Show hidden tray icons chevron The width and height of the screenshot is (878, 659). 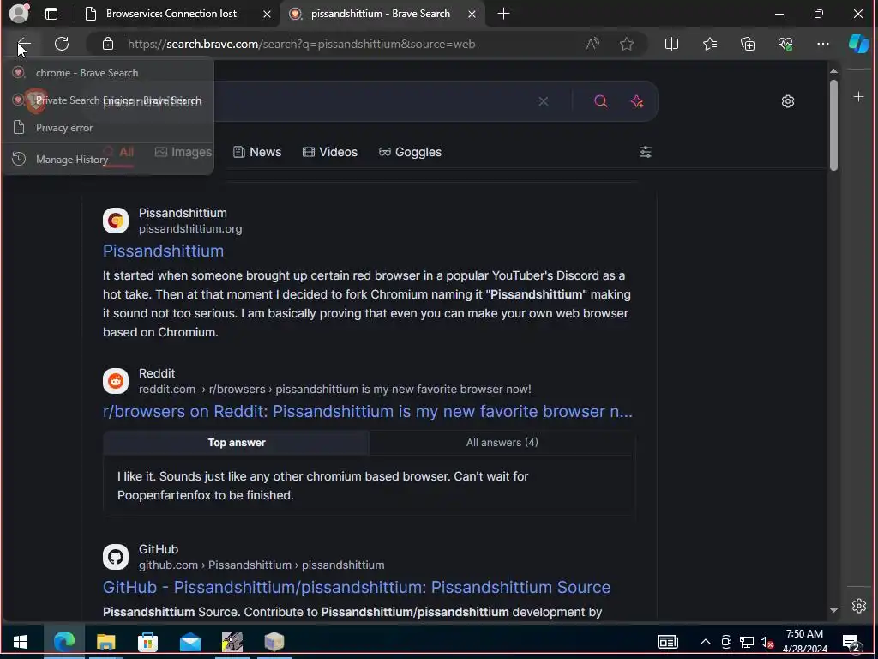pyautogui.click(x=706, y=642)
